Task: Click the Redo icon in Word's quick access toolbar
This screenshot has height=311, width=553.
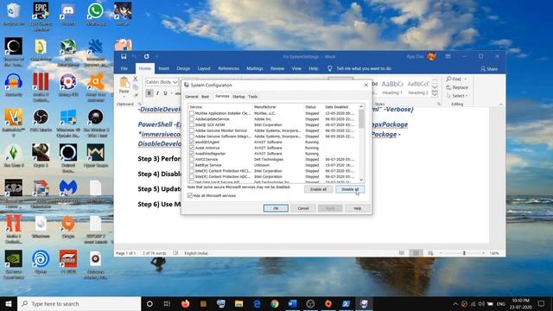Action: 146,56
